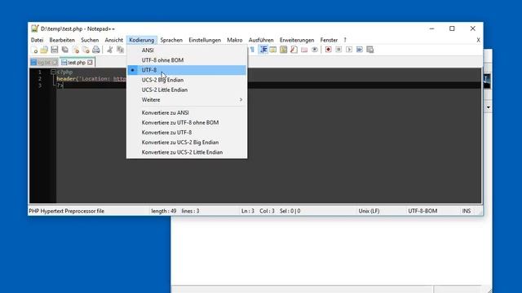The height and width of the screenshot is (293, 522).
Task: Open the Makro menu
Action: click(x=235, y=40)
